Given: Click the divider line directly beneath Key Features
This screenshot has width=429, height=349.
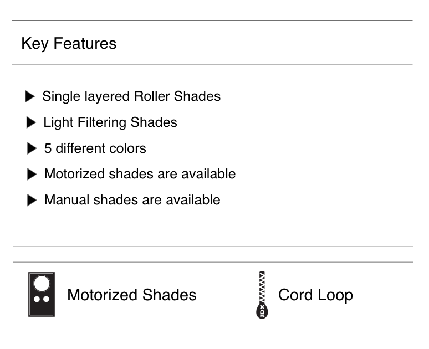Looking at the screenshot, I should (x=212, y=65).
